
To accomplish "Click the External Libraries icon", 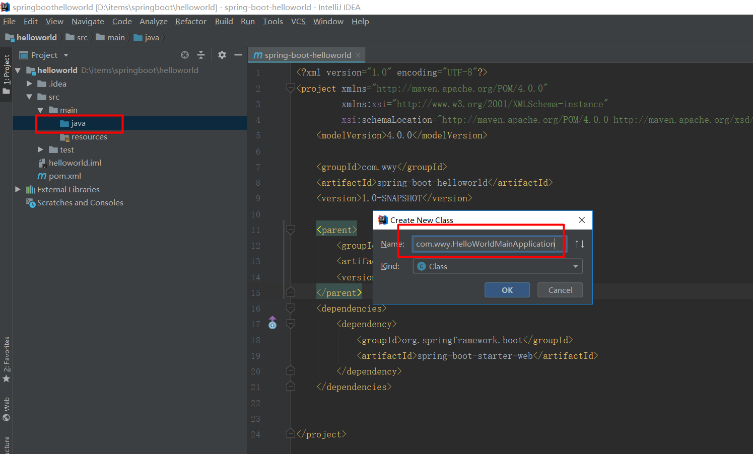I will pyautogui.click(x=31, y=190).
